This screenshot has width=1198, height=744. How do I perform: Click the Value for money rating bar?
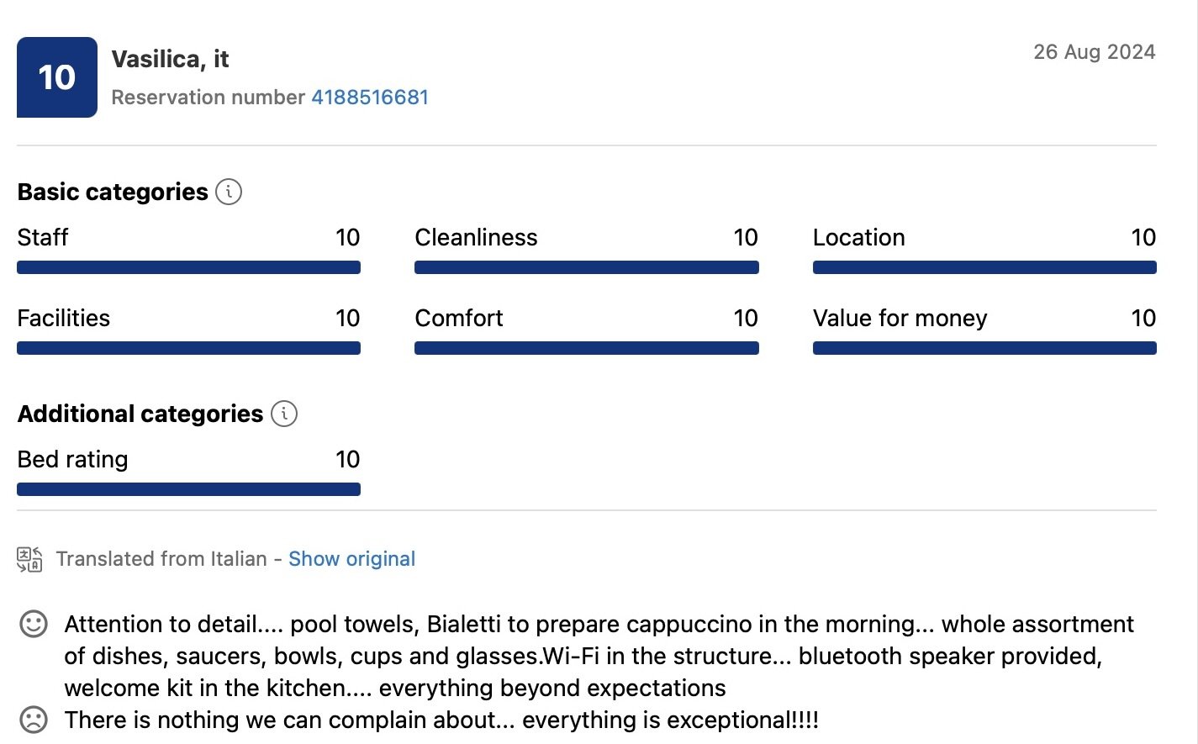984,348
